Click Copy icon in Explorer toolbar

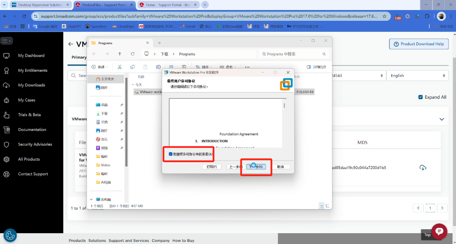(x=132, y=67)
